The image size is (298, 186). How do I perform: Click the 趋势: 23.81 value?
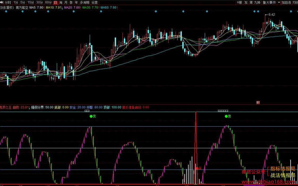[21, 107]
